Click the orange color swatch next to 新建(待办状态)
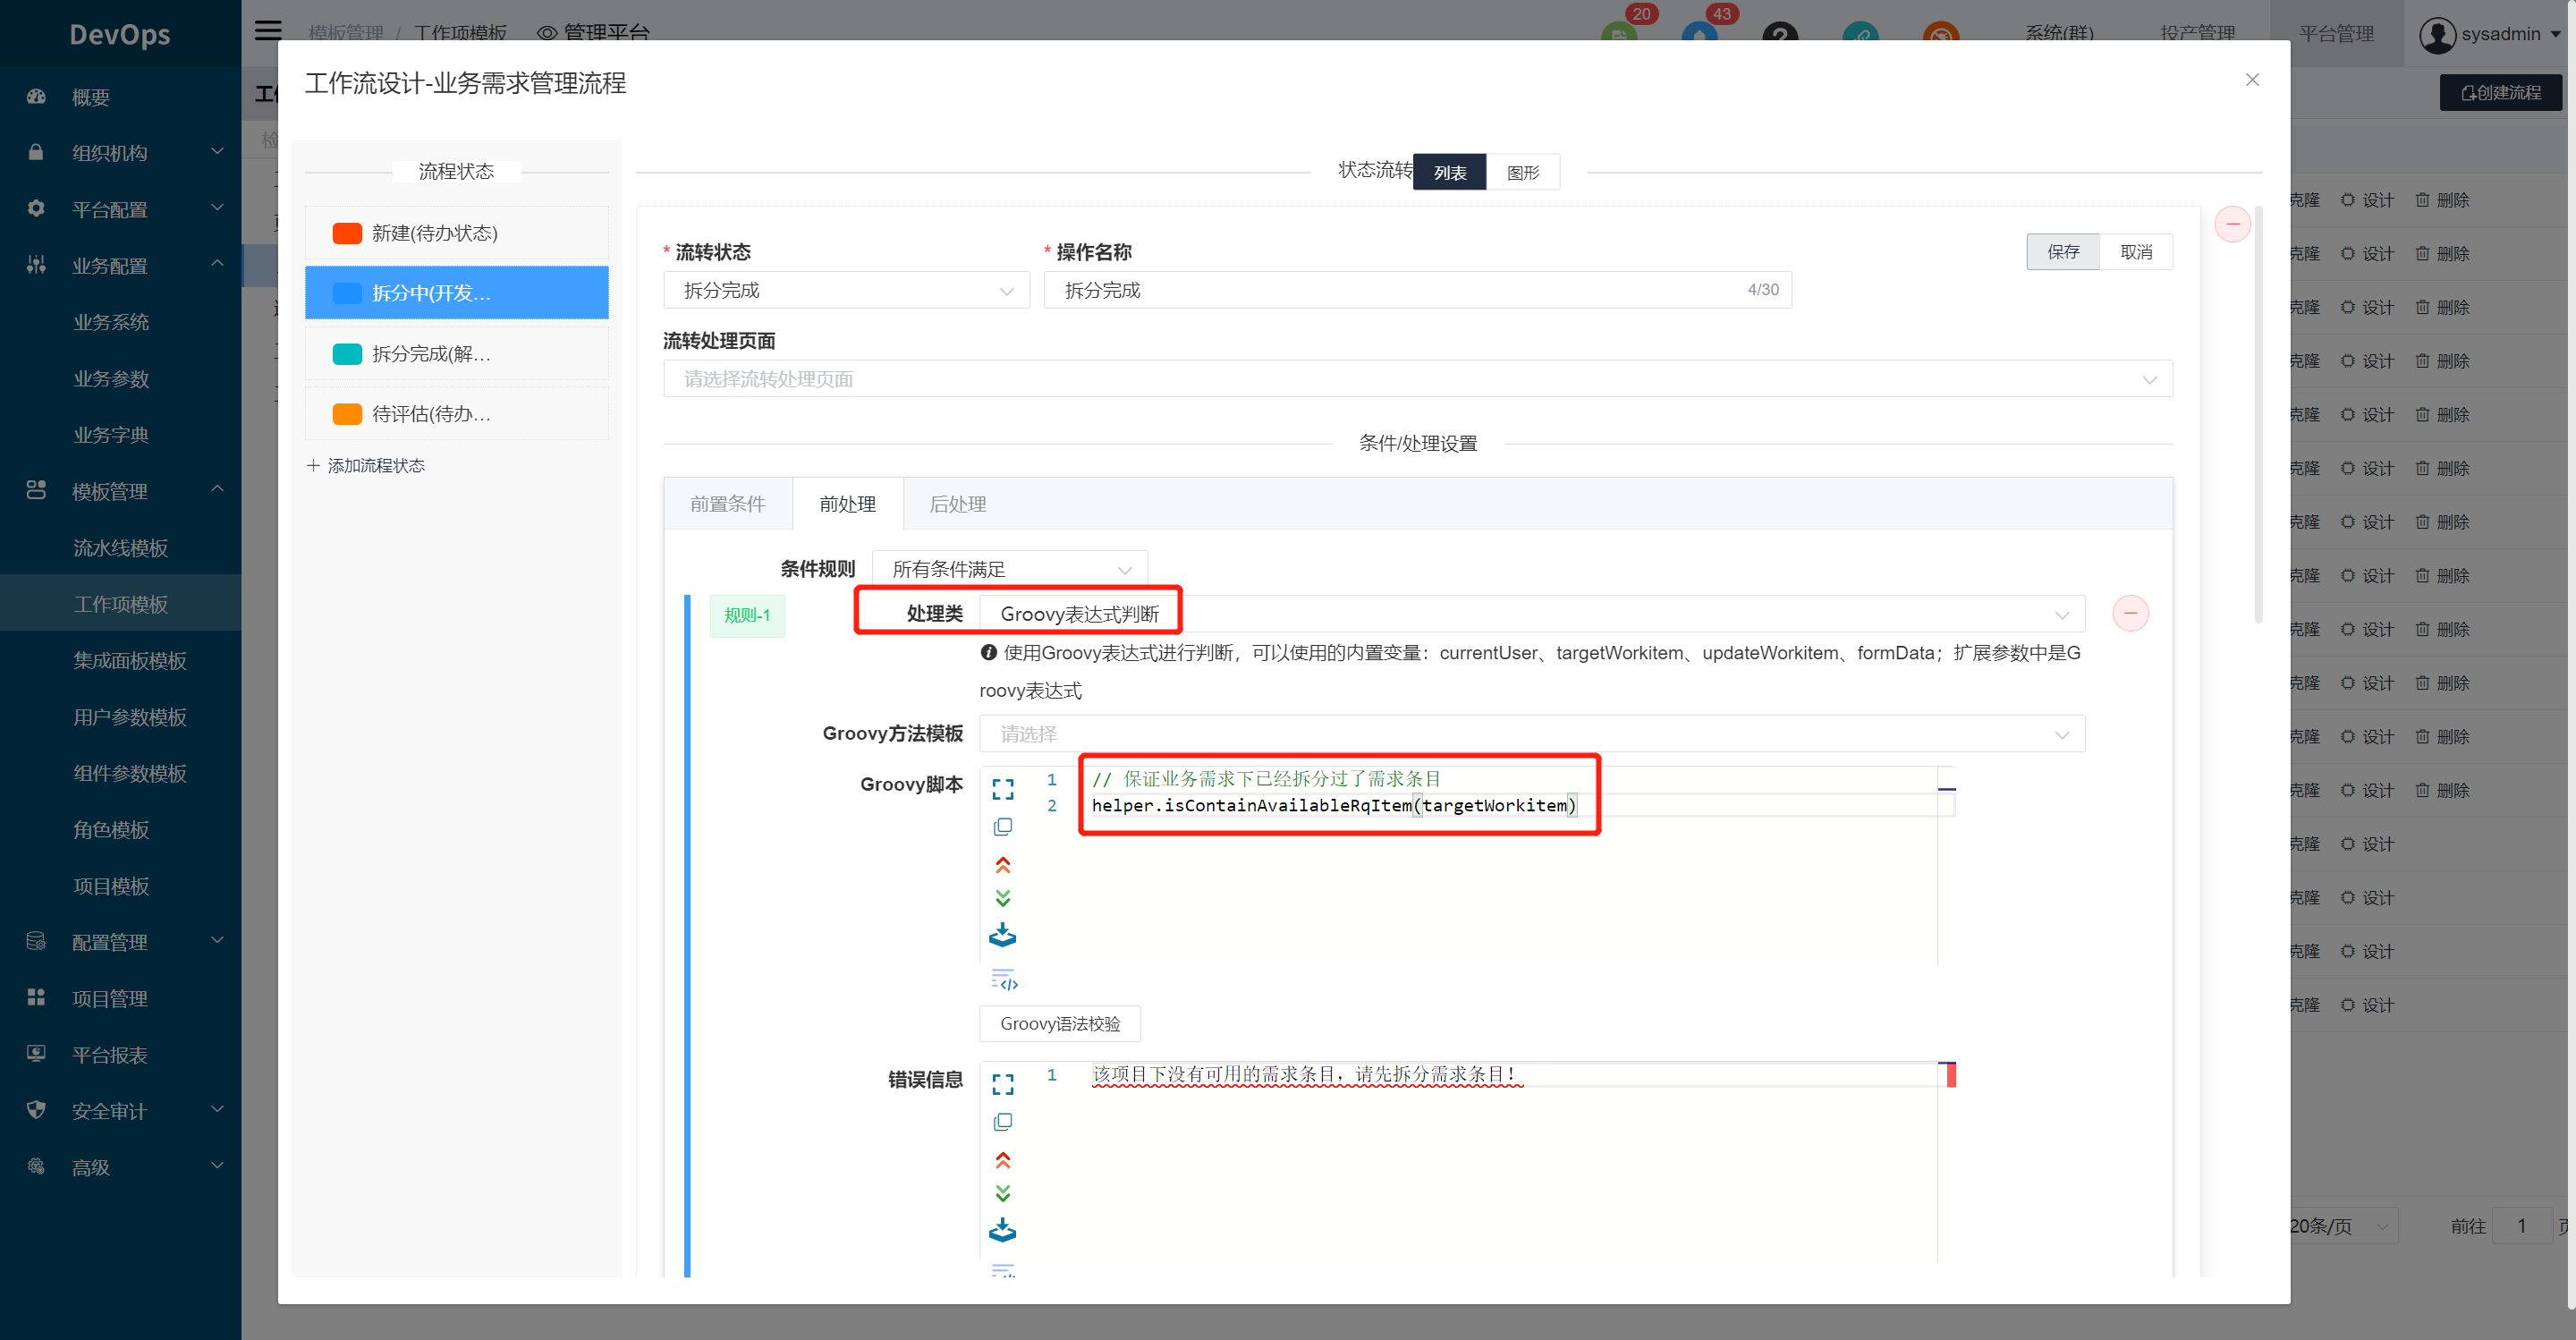2576x1340 pixels. tap(346, 233)
